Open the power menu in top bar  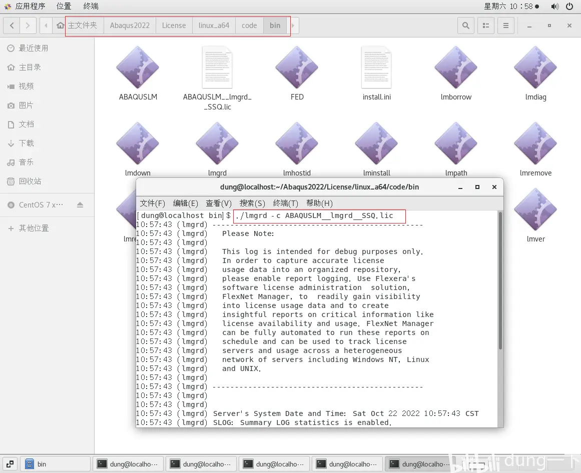(x=569, y=6)
